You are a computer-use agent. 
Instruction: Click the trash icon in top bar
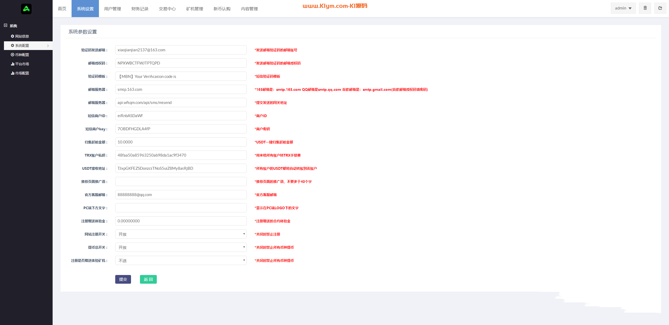point(645,8)
